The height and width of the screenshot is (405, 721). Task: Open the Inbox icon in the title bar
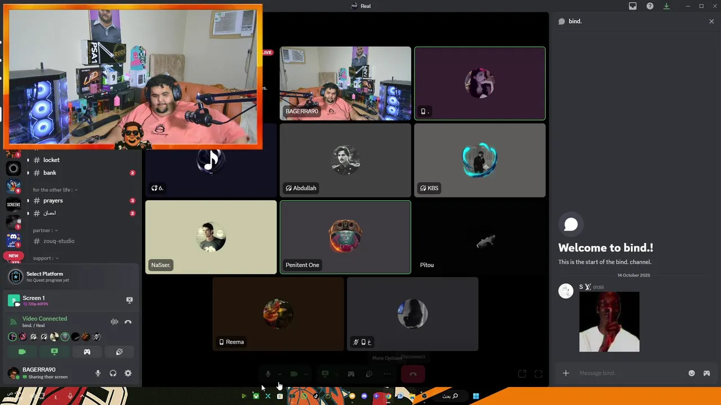pos(633,6)
